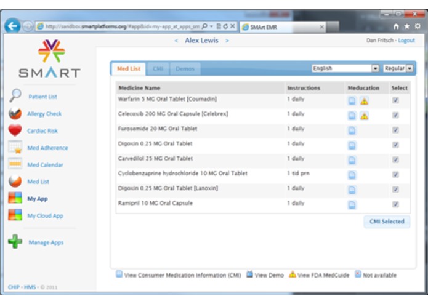The width and height of the screenshot is (428, 304).
Task: Click the SMART logo
Action: [50, 58]
